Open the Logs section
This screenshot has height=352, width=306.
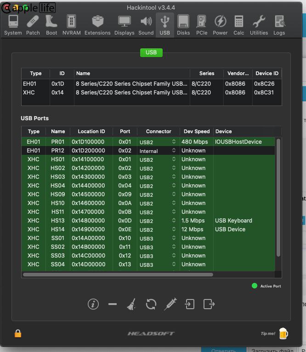[x=279, y=25]
